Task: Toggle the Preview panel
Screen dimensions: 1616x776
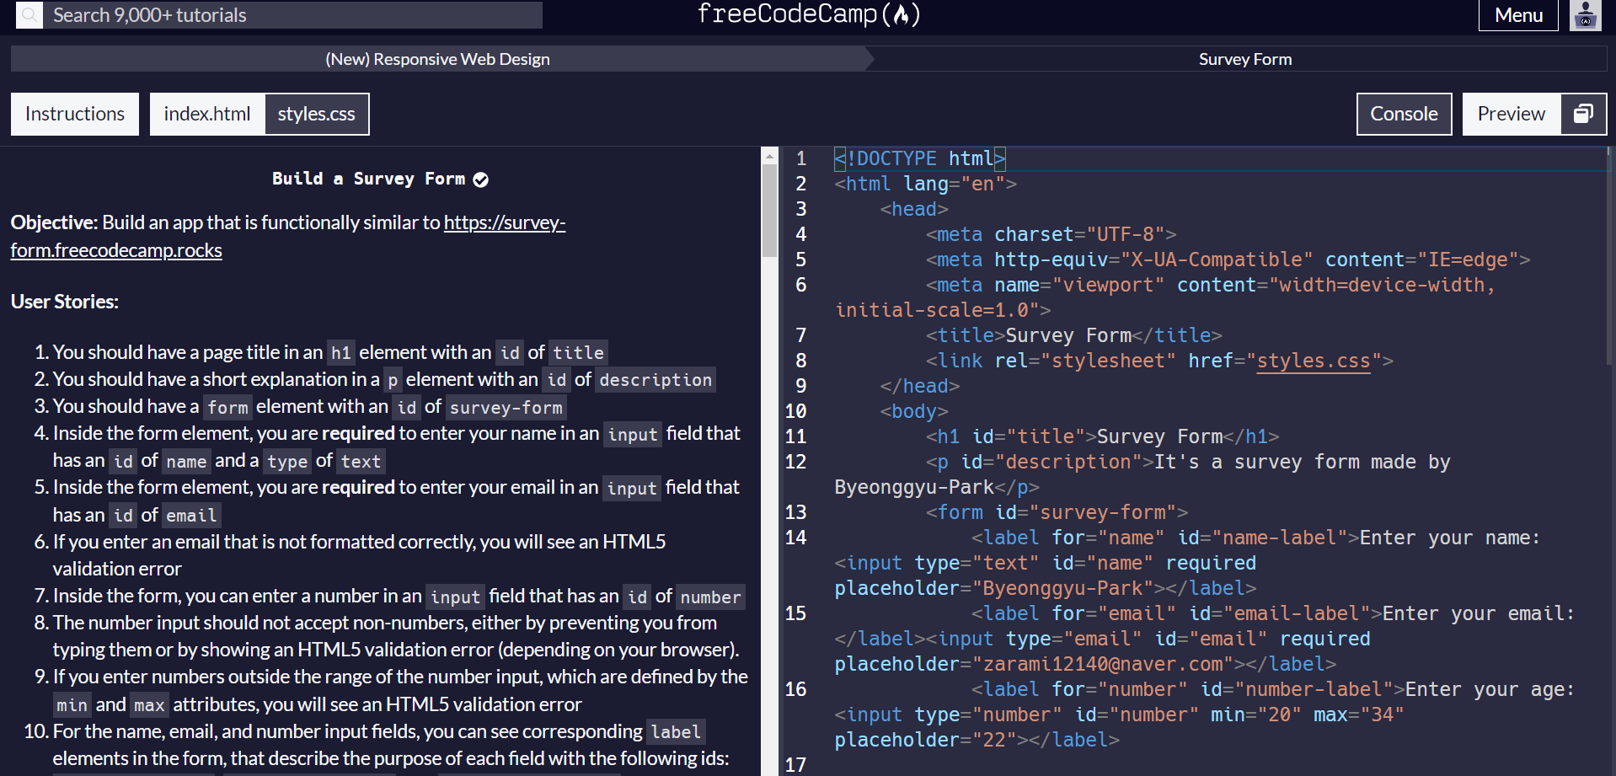Action: [x=1512, y=114]
